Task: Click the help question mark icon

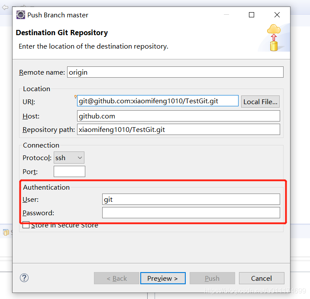Action: 24,278
